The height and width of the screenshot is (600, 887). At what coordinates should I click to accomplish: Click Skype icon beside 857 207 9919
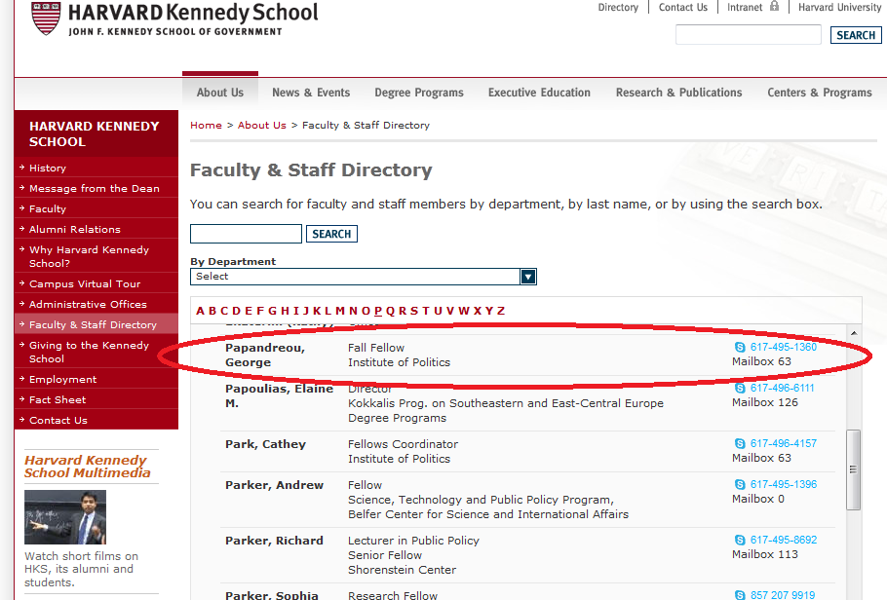coord(740,595)
